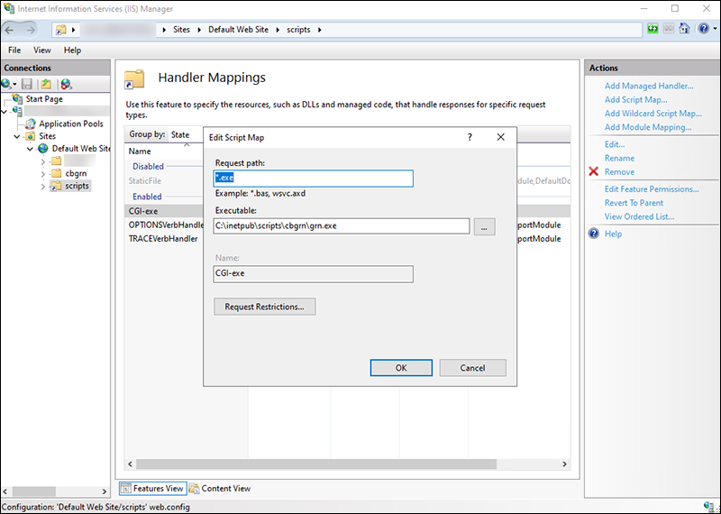Click the Home icon in address bar
The width and height of the screenshot is (721, 514).
click(685, 29)
